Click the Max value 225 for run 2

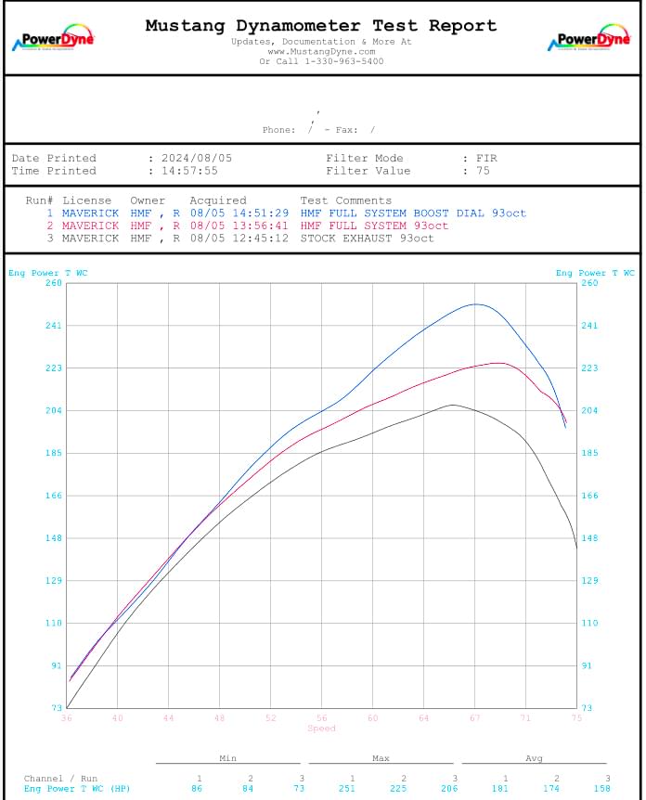click(398, 788)
